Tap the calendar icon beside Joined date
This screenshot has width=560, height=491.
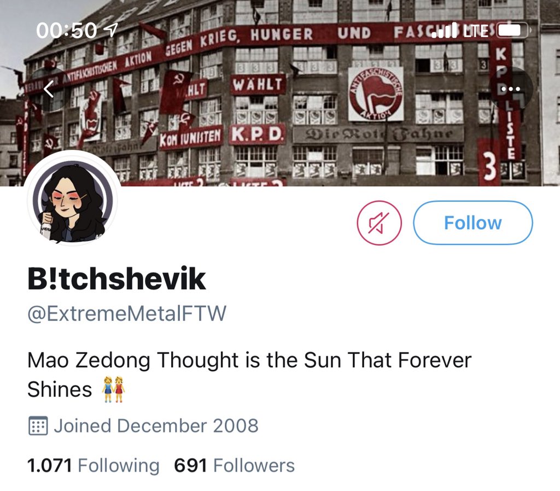[38, 425]
